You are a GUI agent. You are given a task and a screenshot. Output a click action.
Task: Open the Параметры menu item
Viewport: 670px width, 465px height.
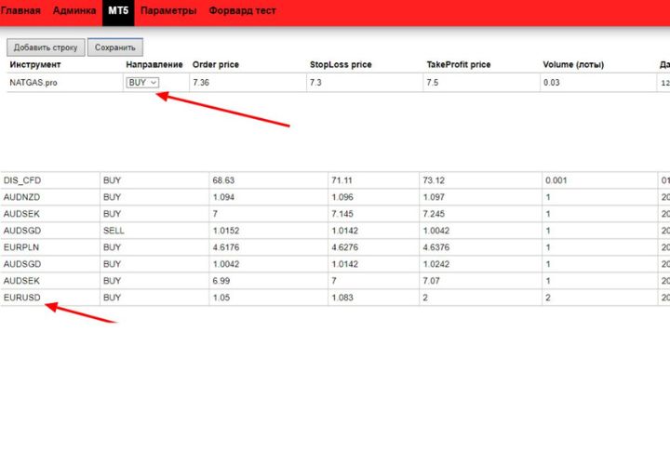(x=168, y=10)
